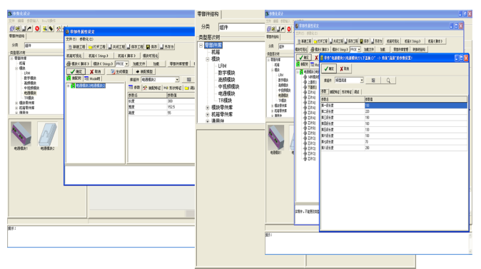Collapse the 模块 node in enlarged middle tree
Screen dimensions: 481x269
point(208,59)
